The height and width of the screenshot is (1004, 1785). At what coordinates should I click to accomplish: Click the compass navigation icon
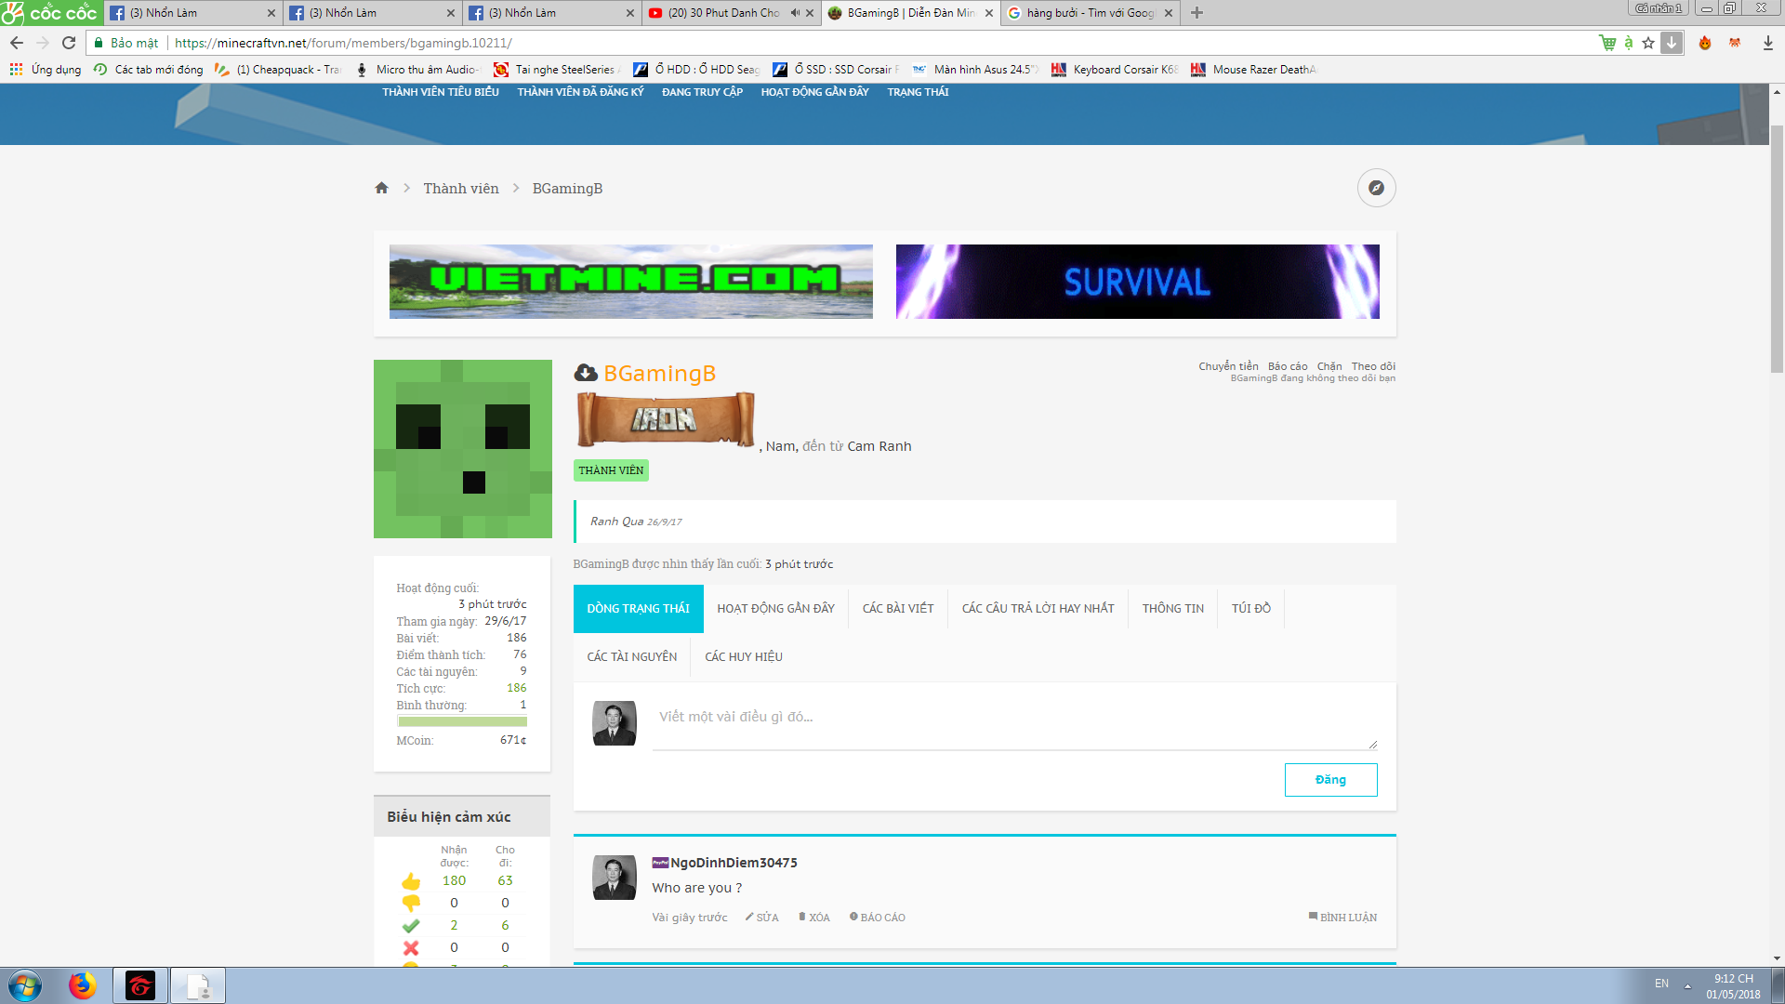[x=1376, y=188]
